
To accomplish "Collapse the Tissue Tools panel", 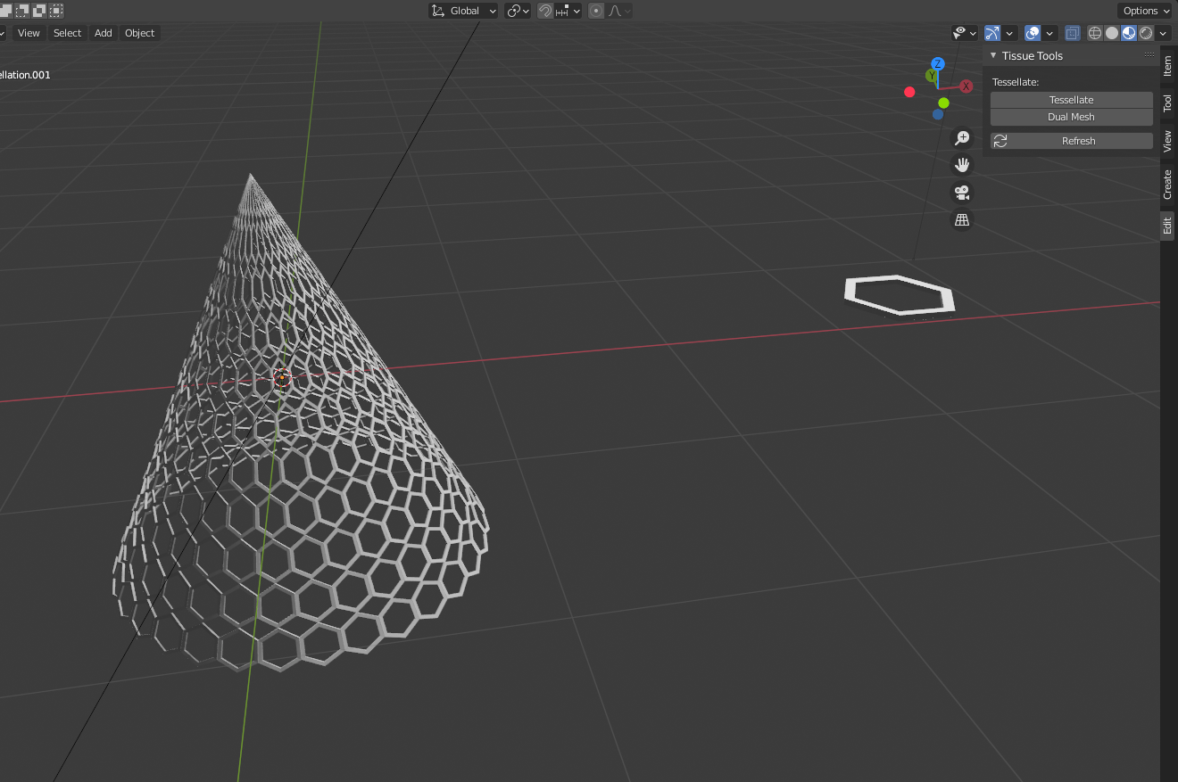I will 993,55.
